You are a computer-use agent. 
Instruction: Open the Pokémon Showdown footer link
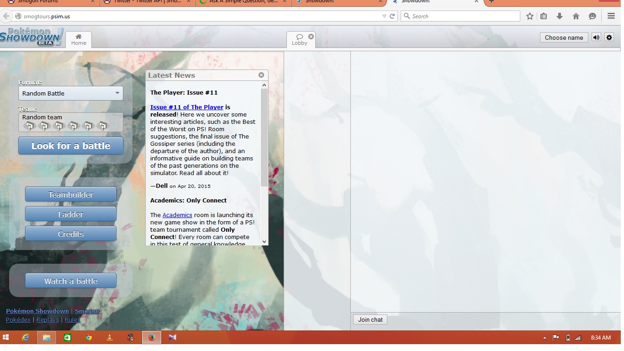click(x=37, y=311)
